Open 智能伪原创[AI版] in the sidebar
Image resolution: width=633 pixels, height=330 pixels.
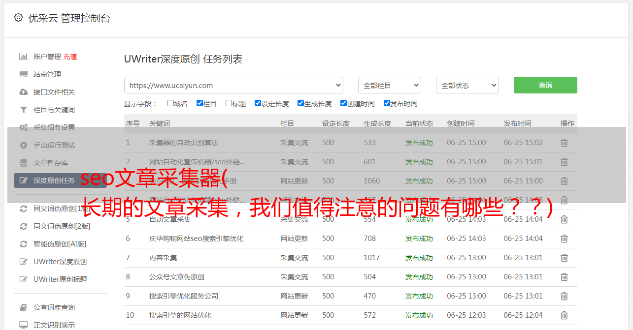click(60, 244)
